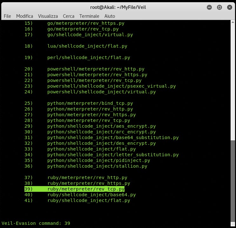Image resolution: width=236 pixels, height=228 pixels.
Task: Click line python/meterpreter/rev_https.py
Action: tap(91, 115)
